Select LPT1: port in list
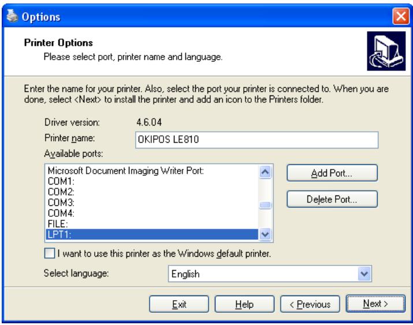Image resolution: width=413 pixels, height=325 pixels. [151, 234]
